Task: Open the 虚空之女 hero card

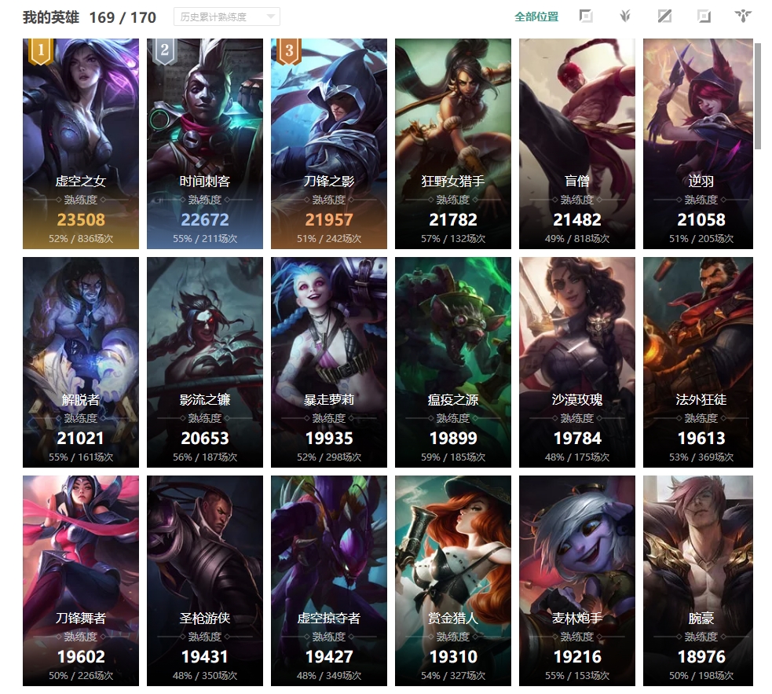Action: pos(81,143)
